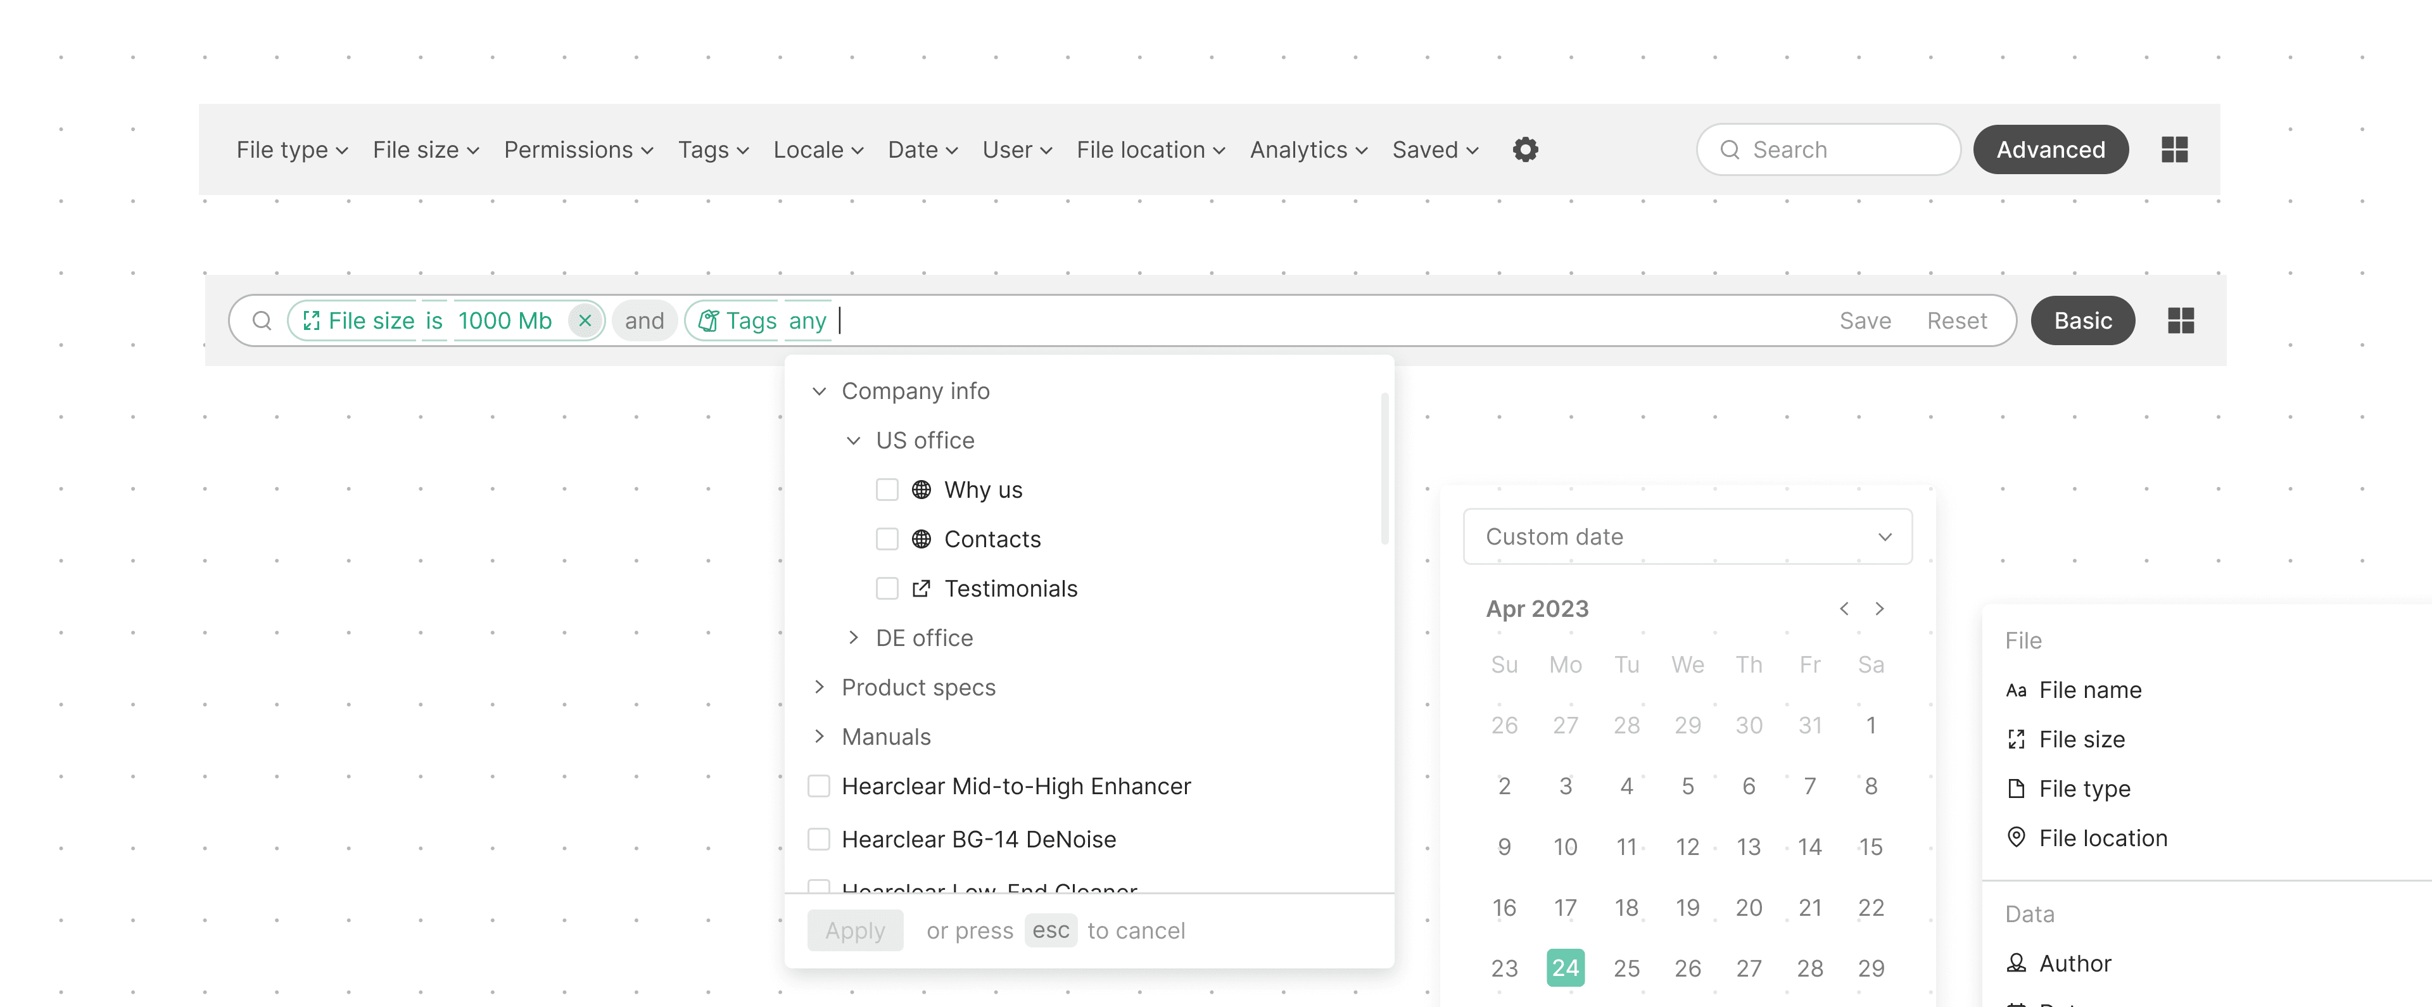Click the grid view icon beside Advanced
Viewport: 2432px width, 1007px height.
pos(2174,149)
